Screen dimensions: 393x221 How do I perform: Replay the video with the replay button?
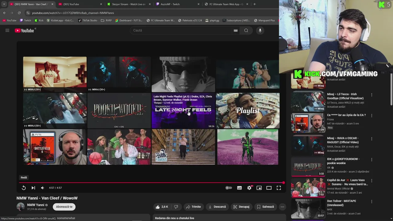click(x=24, y=188)
